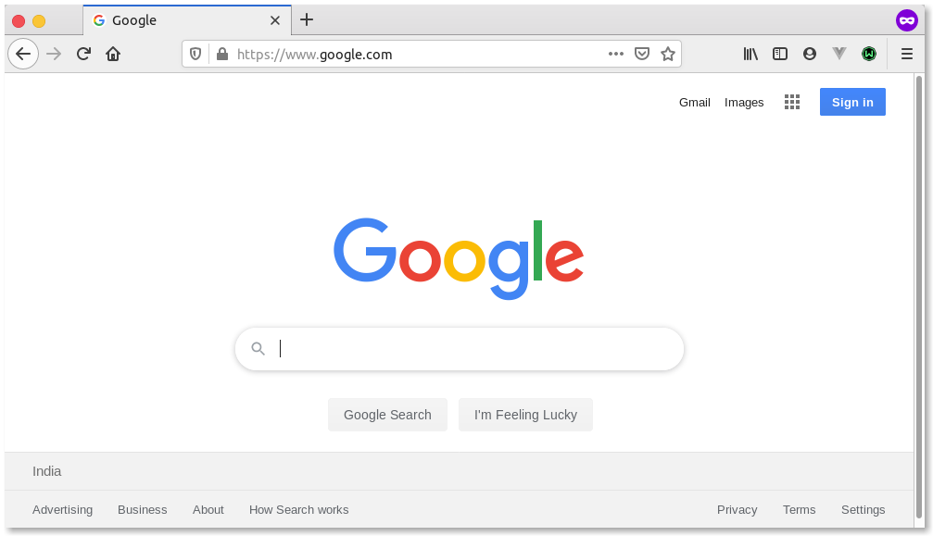Toggle the sidebar view

pos(780,54)
